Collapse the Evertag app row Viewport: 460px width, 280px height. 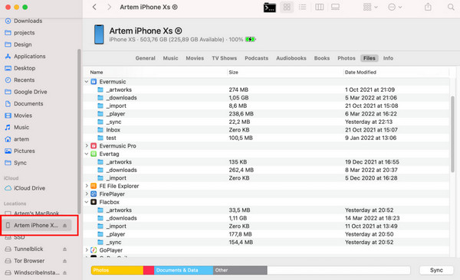[87, 154]
